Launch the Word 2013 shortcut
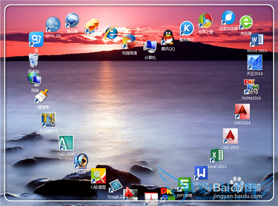Image resolution: width=278 pixels, height=206 pixels. [257, 40]
